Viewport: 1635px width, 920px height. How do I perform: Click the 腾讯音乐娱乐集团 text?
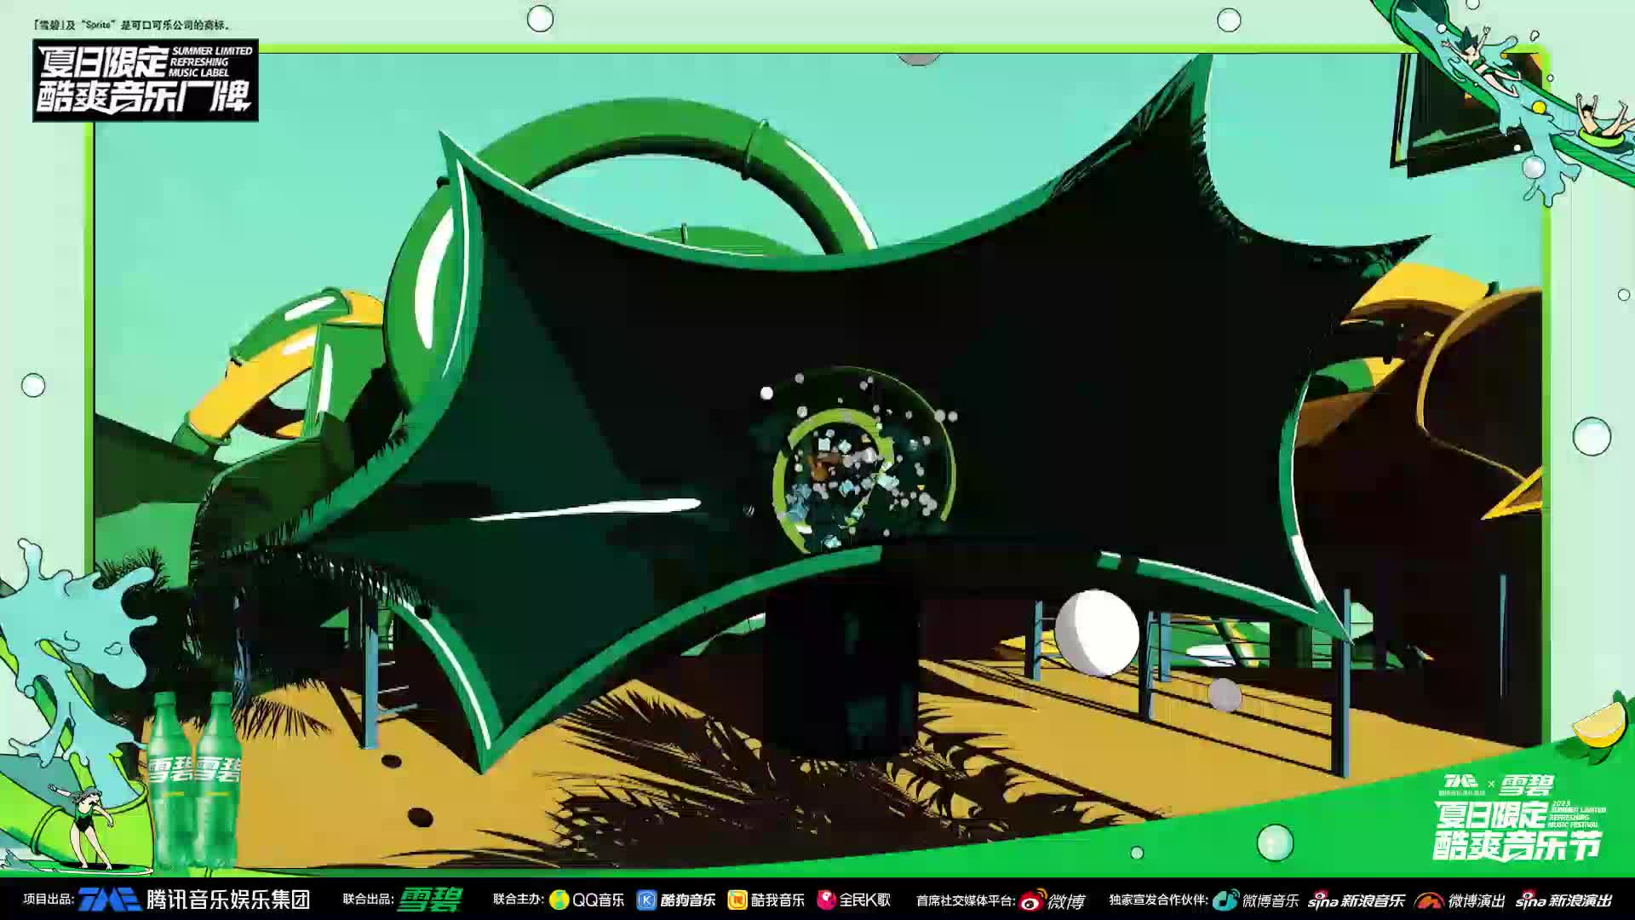228,900
